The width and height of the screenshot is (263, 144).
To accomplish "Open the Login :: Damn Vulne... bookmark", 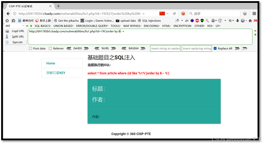I will pyautogui.click(x=97, y=21).
